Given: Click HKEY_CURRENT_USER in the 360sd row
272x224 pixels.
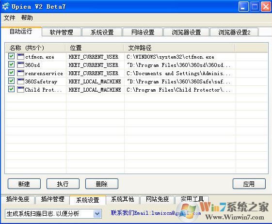Looking at the screenshot, I should (94, 65).
